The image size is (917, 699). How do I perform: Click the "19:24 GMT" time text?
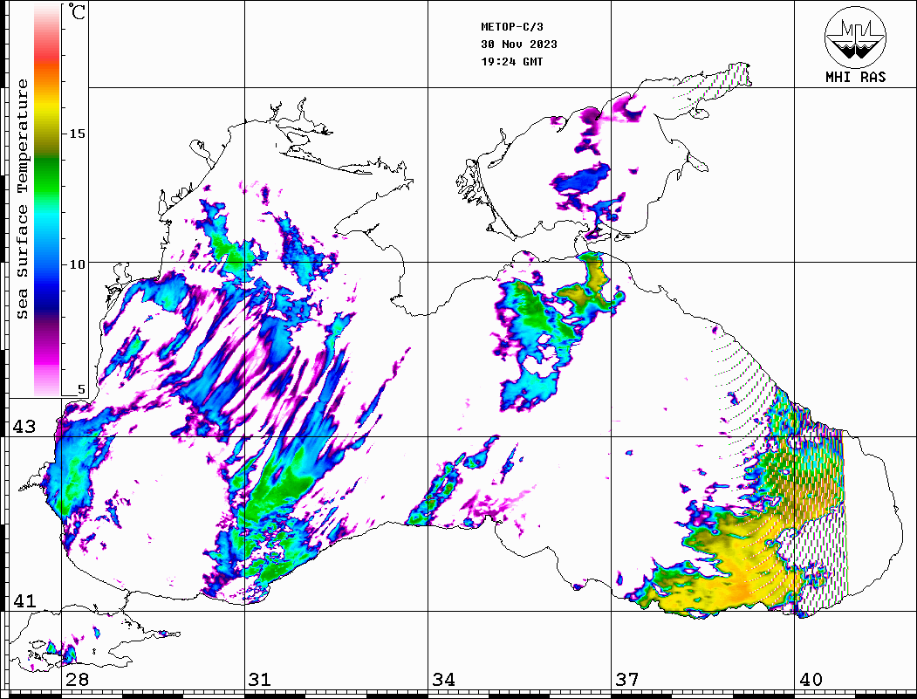pyautogui.click(x=512, y=61)
